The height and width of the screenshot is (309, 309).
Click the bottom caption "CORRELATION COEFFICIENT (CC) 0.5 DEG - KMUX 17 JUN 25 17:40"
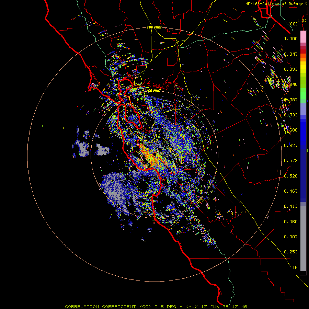(x=156, y=307)
